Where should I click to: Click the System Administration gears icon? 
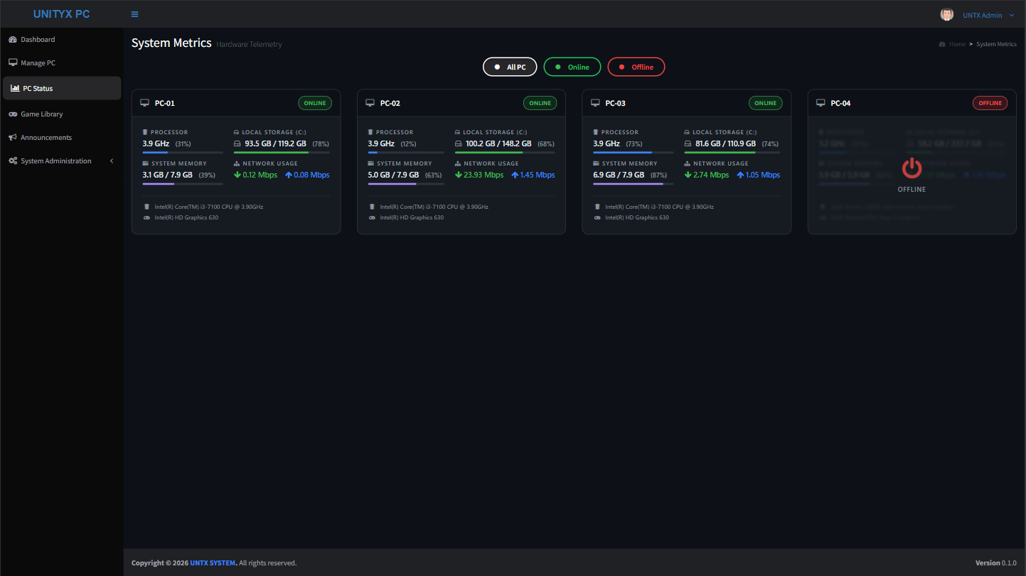[13, 161]
